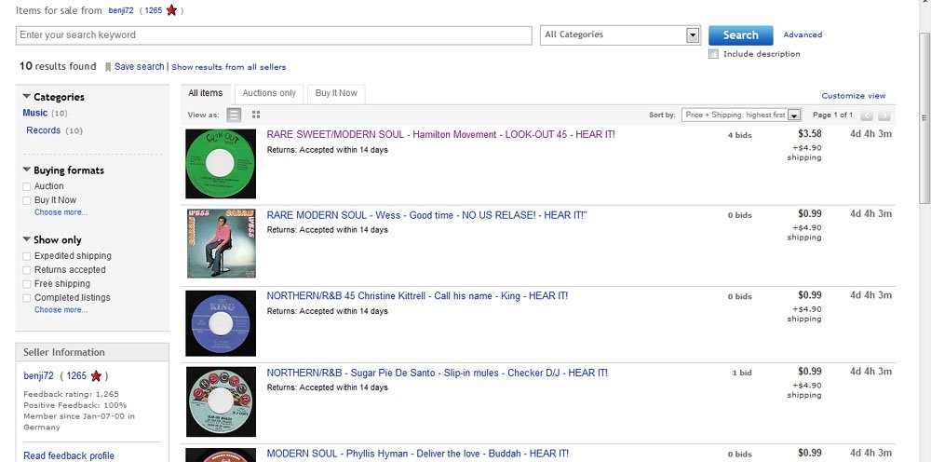Click 1265 feedback score in Seller Information
This screenshot has height=462, width=931.
point(76,376)
